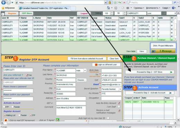Screen dimensions: 180x128
Task: Click the Internet zone globe in status bar
Action: pyautogui.click(x=120, y=127)
